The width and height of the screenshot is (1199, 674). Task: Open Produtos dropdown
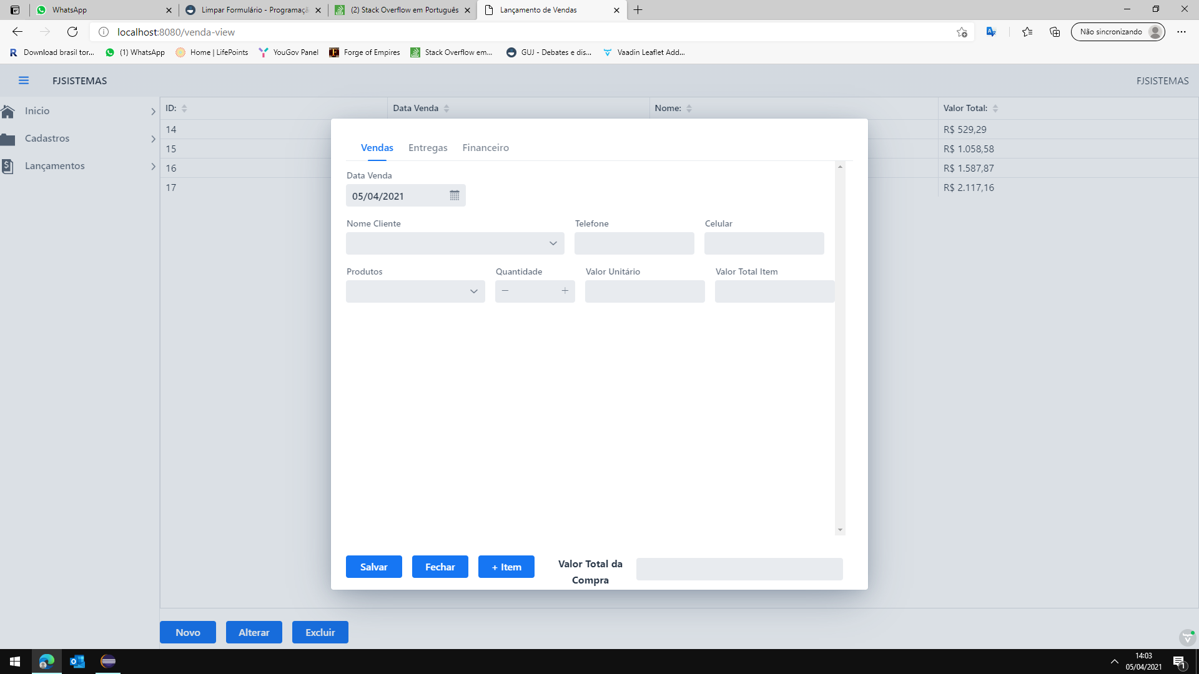[x=473, y=291]
